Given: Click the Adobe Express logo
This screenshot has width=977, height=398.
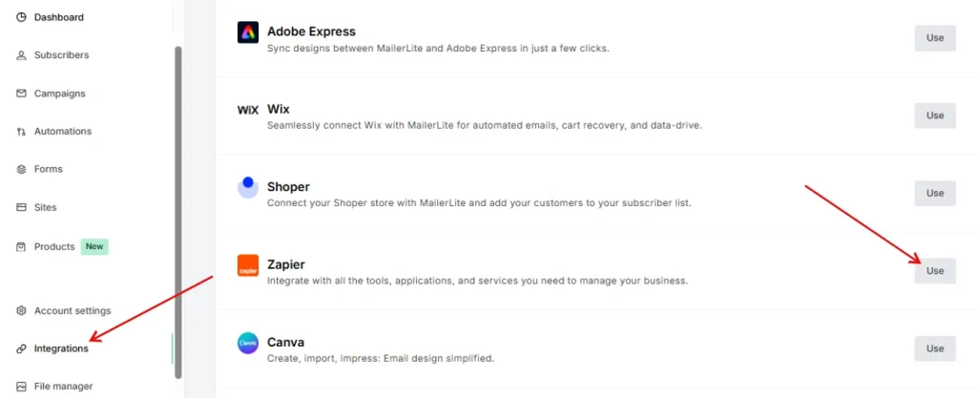Looking at the screenshot, I should pyautogui.click(x=248, y=32).
